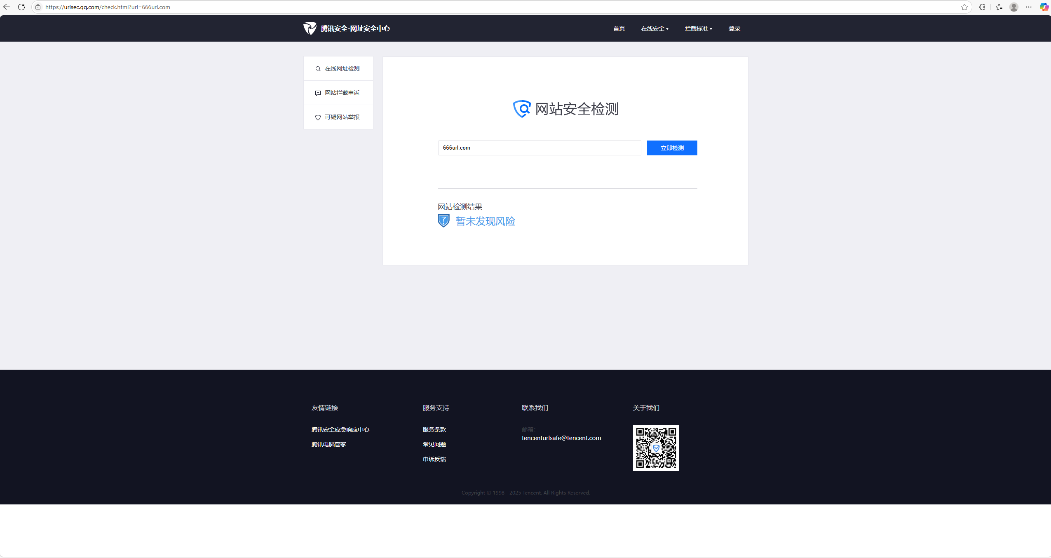Open 腾讯安全应急响应中心 footer link
This screenshot has width=1051, height=558.
coord(340,429)
